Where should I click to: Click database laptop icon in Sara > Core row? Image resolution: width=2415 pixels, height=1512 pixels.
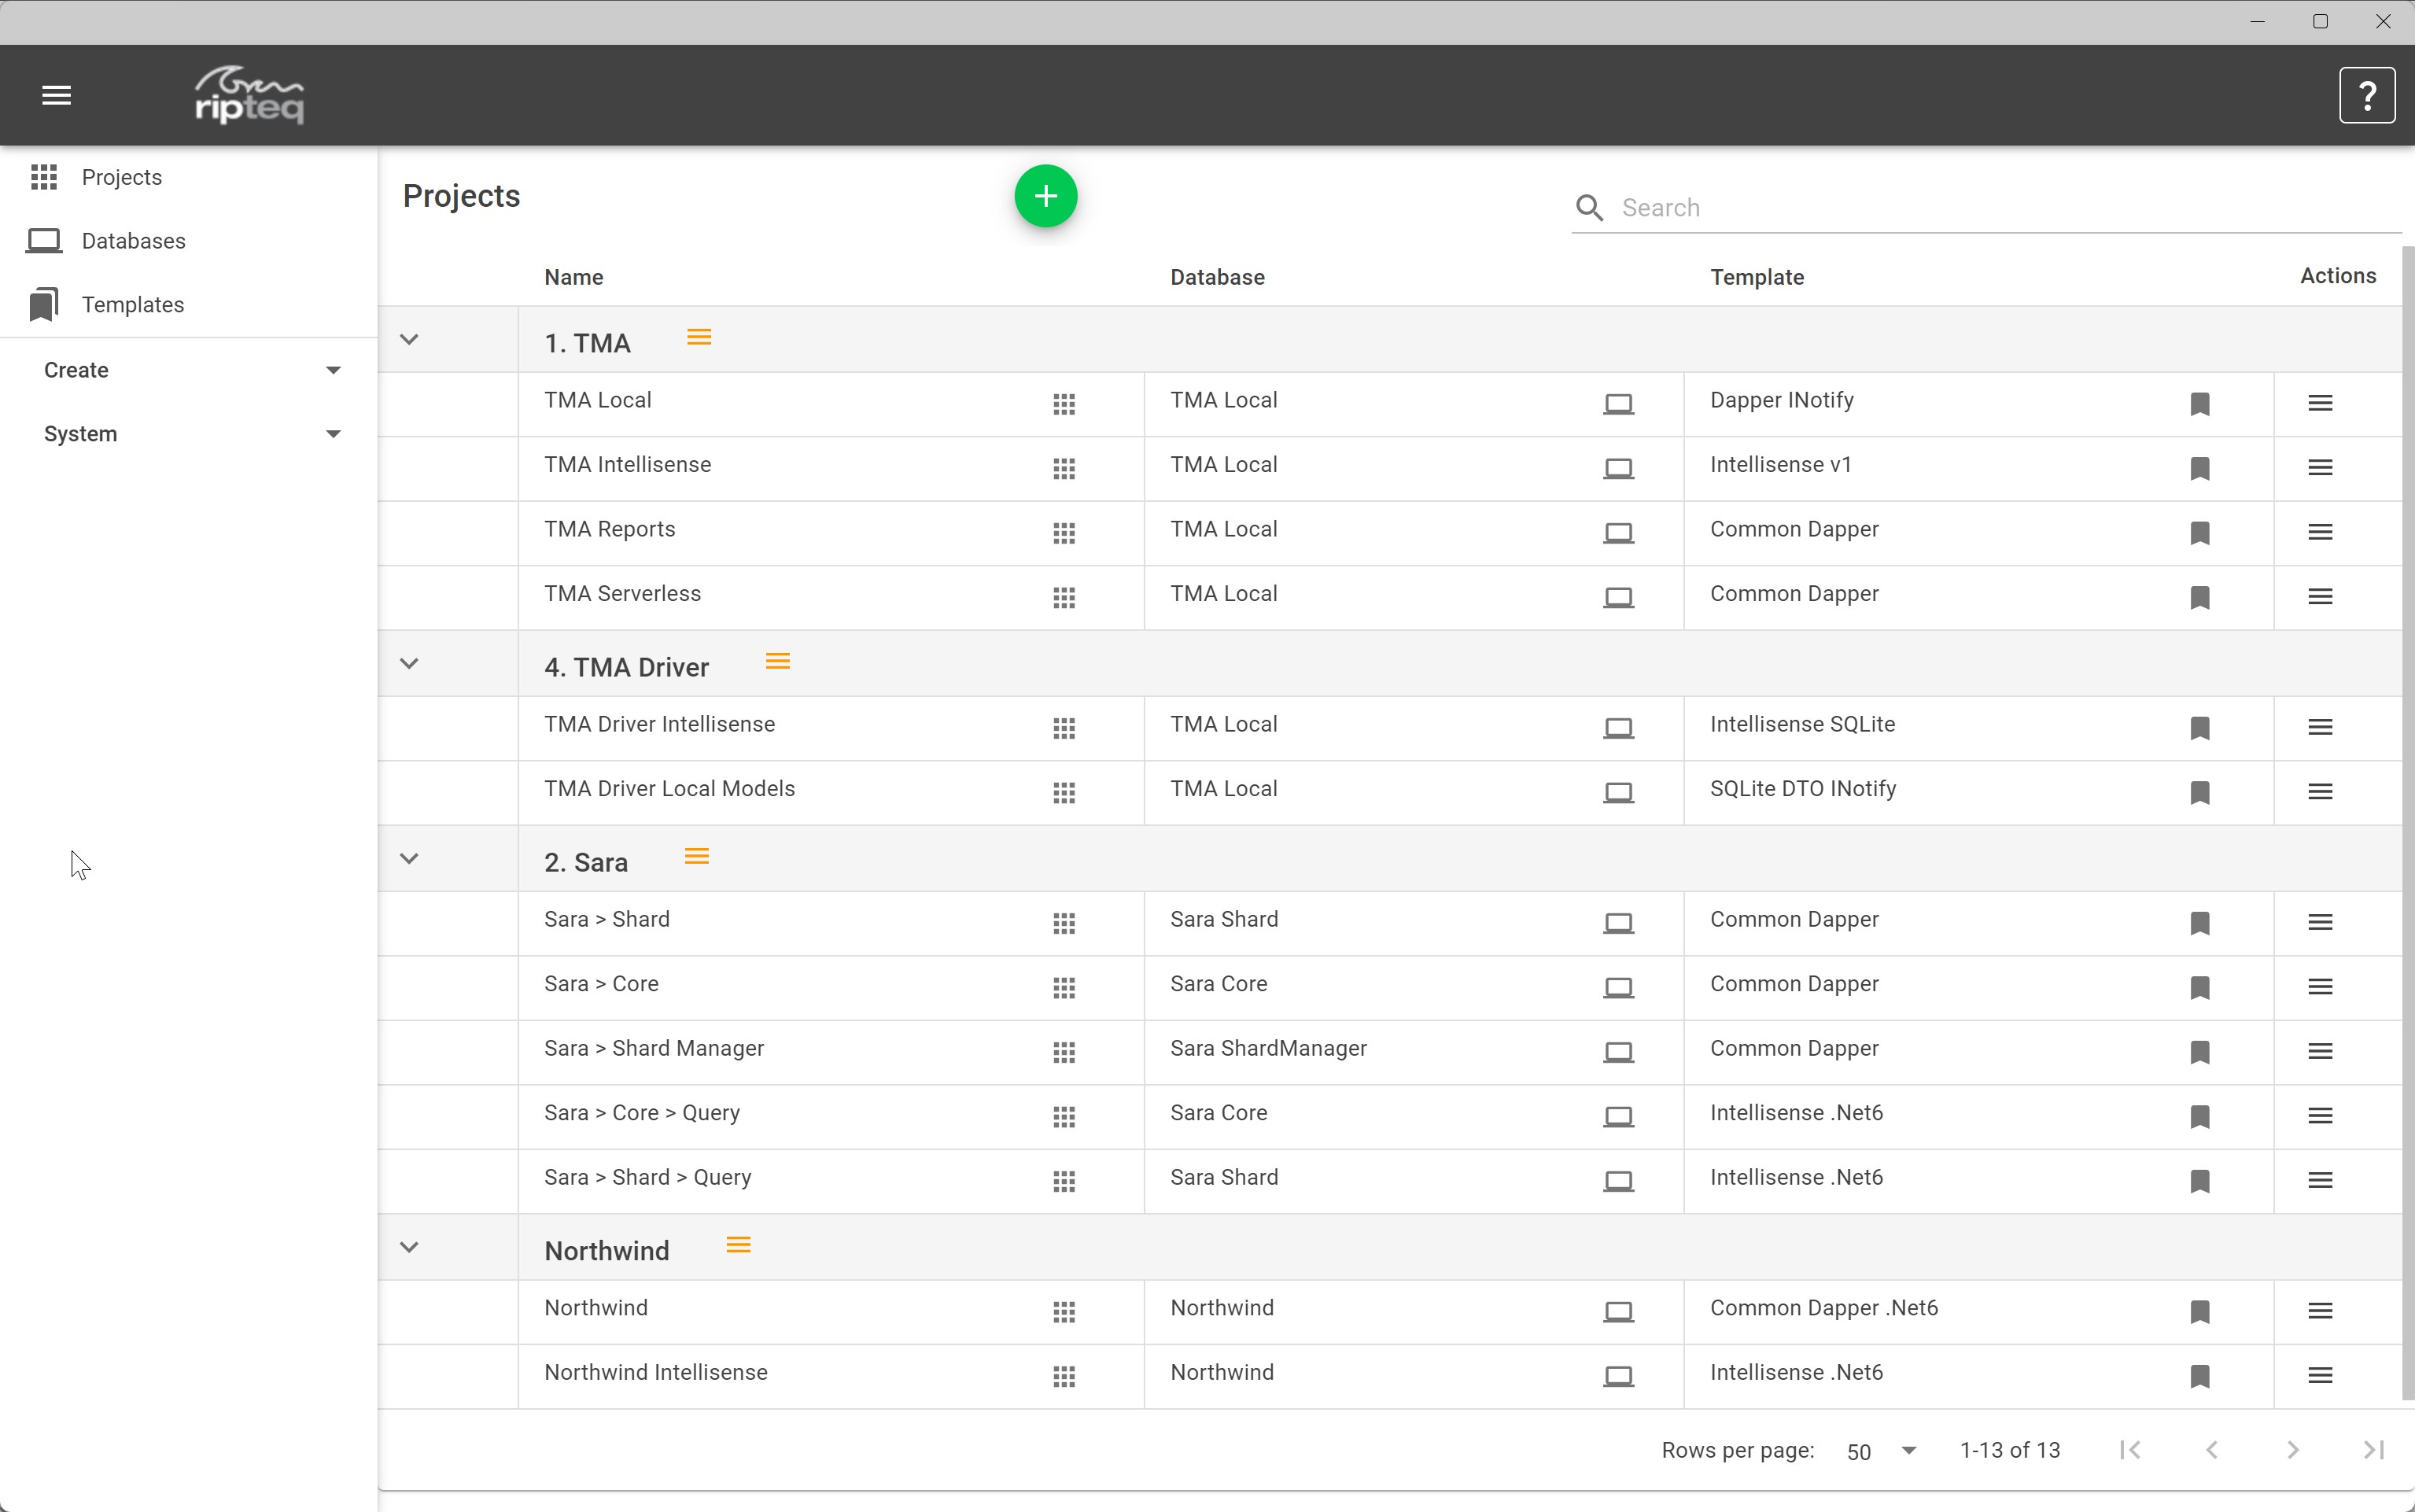pyautogui.click(x=1618, y=987)
